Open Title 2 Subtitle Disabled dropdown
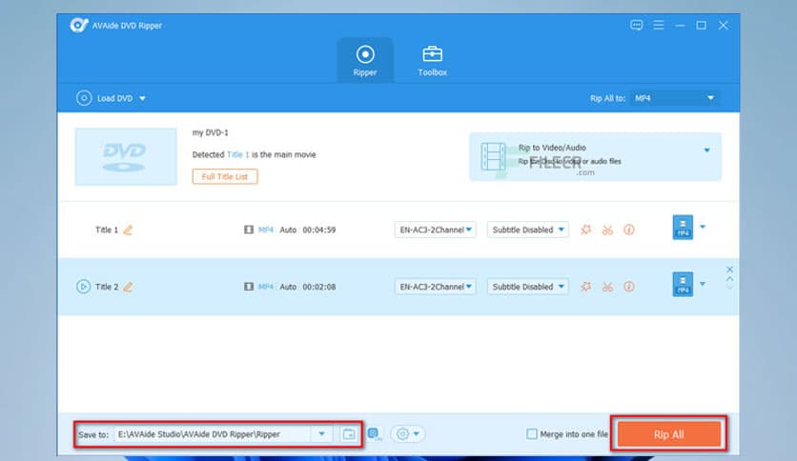The height and width of the screenshot is (461, 797). click(x=528, y=287)
